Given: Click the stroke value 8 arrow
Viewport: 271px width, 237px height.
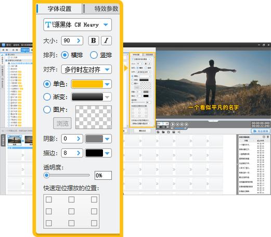Looking at the screenshot, I should tap(79, 153).
